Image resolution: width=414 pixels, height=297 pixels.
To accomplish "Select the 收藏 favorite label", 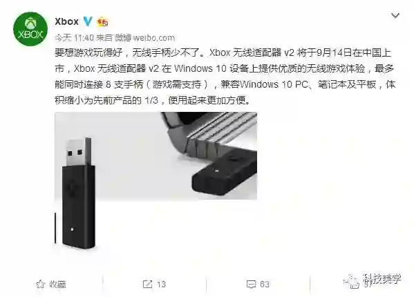I will [x=57, y=285].
